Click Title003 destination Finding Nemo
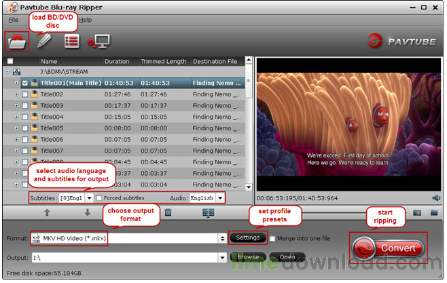Viewport: 447px width, 283px height. pyautogui.click(x=216, y=106)
